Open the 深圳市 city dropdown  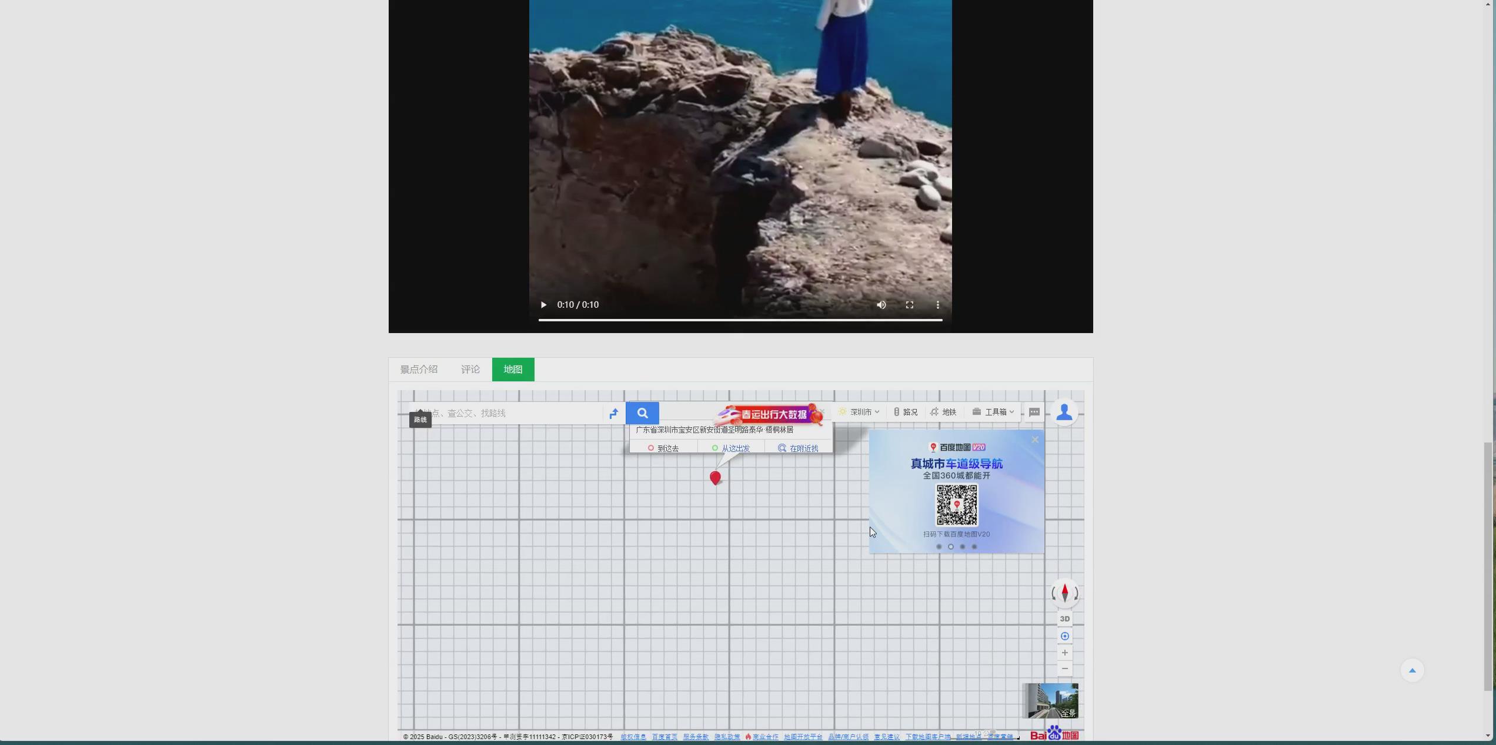tap(859, 412)
